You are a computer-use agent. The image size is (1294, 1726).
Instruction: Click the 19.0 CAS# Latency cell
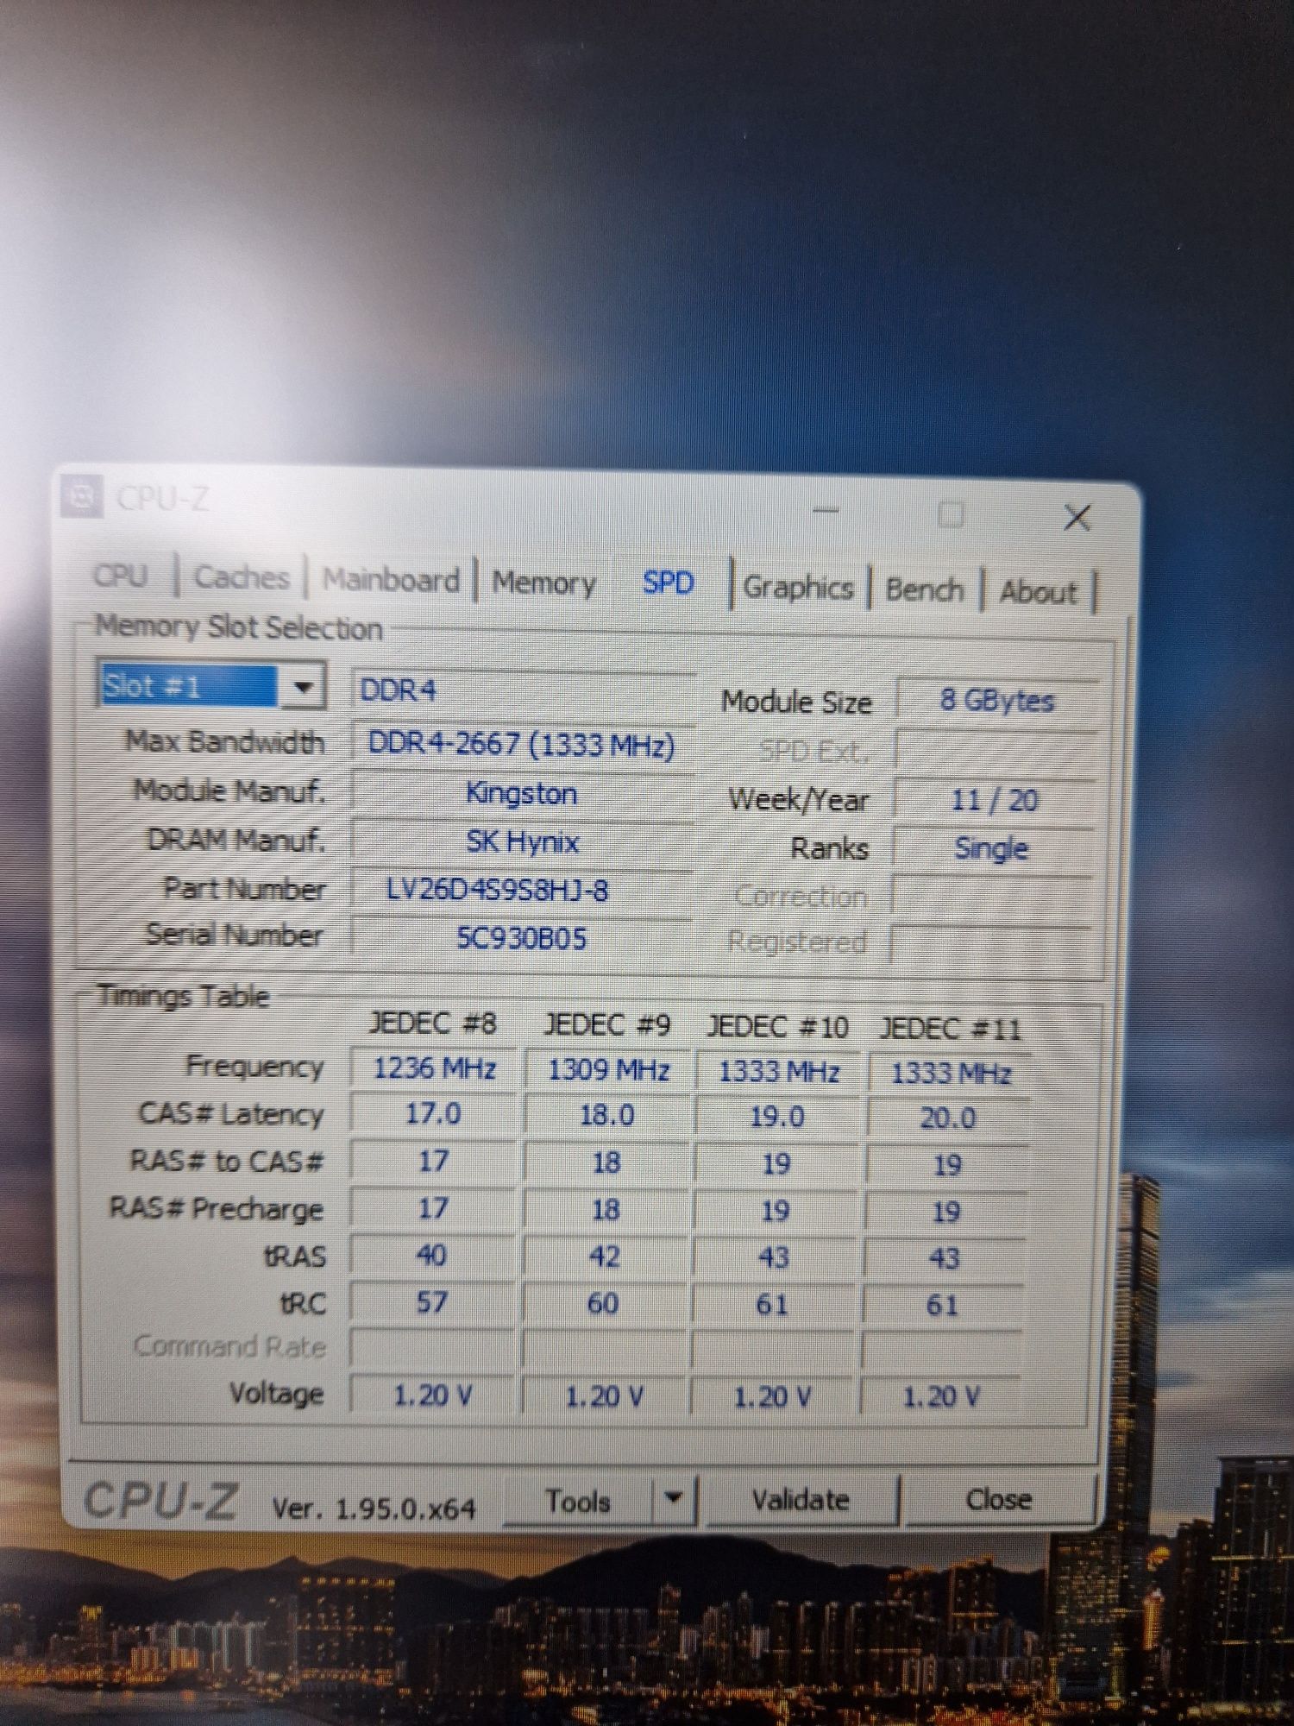(776, 1118)
